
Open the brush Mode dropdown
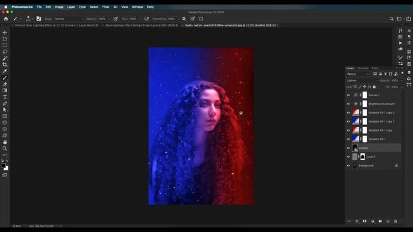pos(69,19)
